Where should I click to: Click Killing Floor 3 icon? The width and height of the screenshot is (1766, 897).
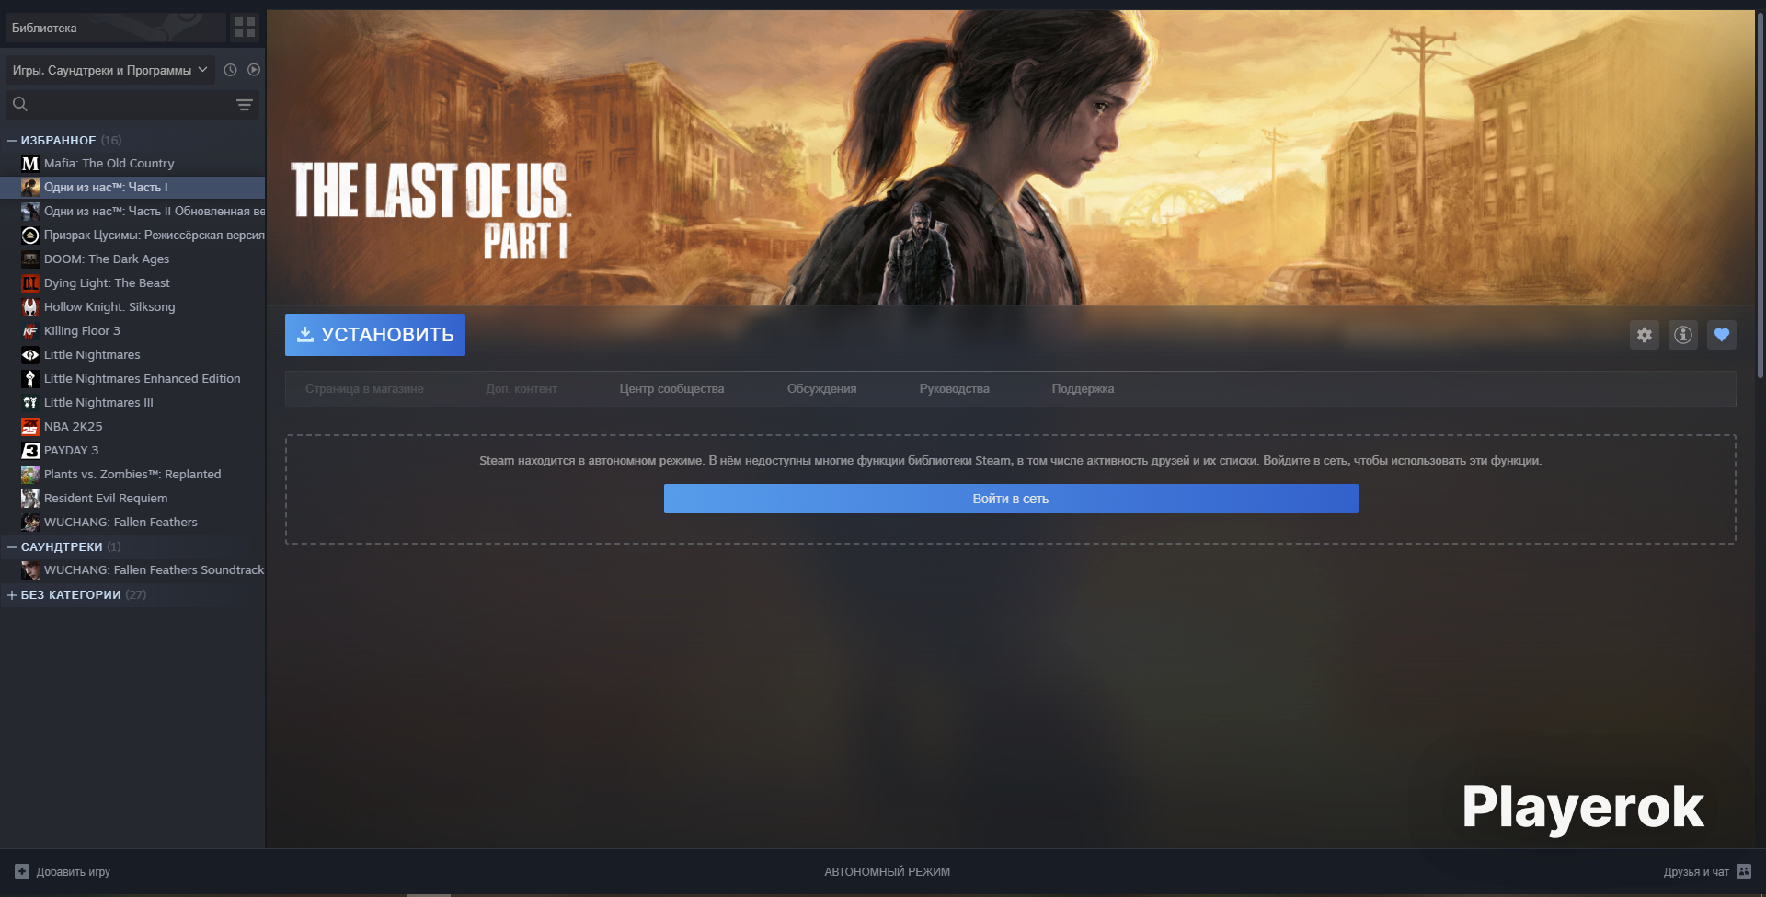coord(30,331)
